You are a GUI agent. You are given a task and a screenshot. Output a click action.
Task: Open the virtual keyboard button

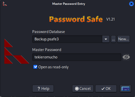point(125,89)
